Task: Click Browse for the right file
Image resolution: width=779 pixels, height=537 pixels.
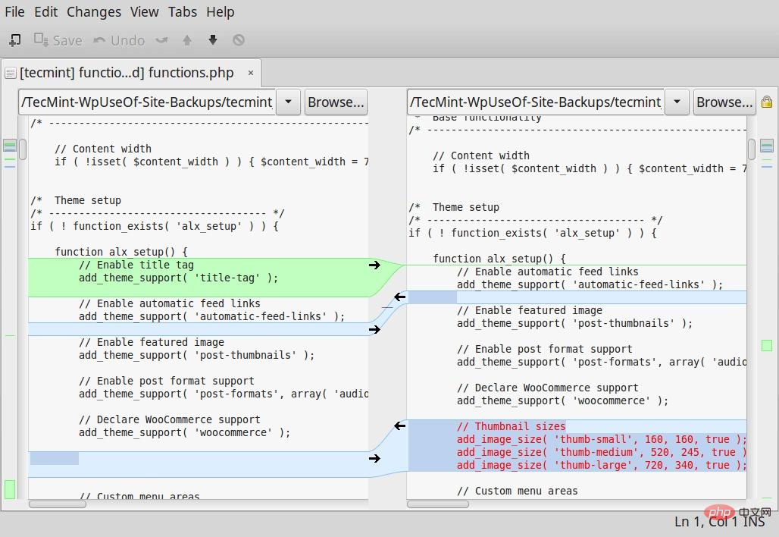Action: click(x=724, y=102)
